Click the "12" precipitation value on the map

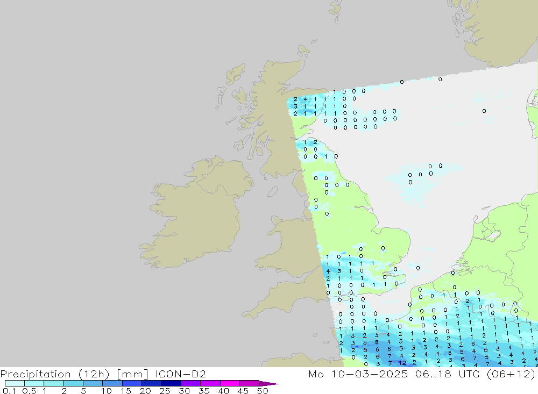pyautogui.click(x=402, y=363)
